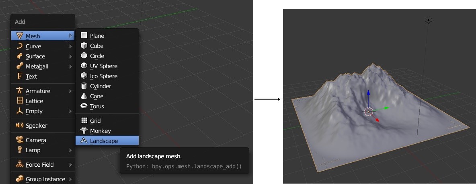Click the Plane mesh icon
The image size is (476, 184).
pos(84,35)
